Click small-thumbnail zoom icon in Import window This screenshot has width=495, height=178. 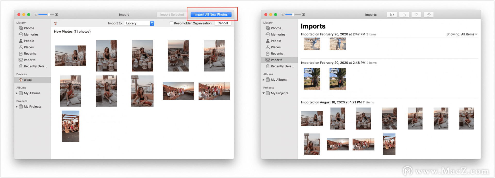click(x=36, y=15)
